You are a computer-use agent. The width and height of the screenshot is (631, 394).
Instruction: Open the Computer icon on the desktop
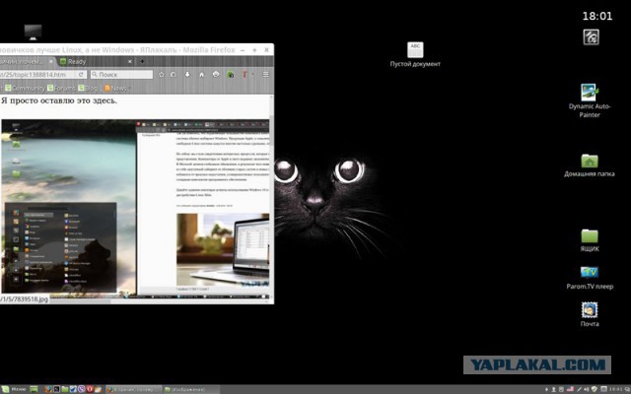coord(33,33)
